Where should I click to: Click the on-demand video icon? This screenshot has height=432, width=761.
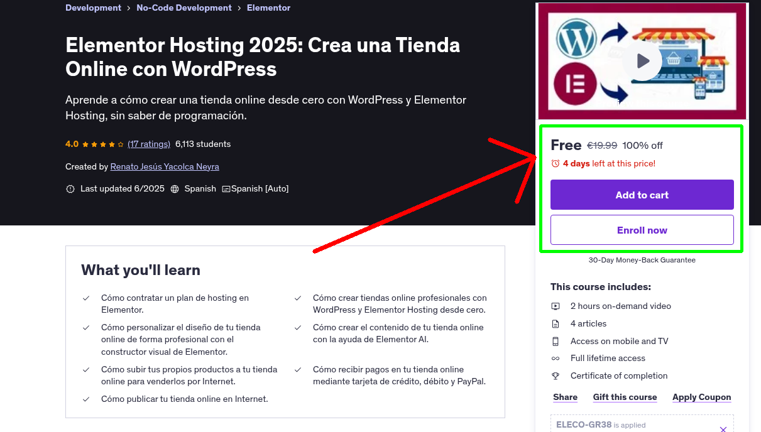click(556, 306)
